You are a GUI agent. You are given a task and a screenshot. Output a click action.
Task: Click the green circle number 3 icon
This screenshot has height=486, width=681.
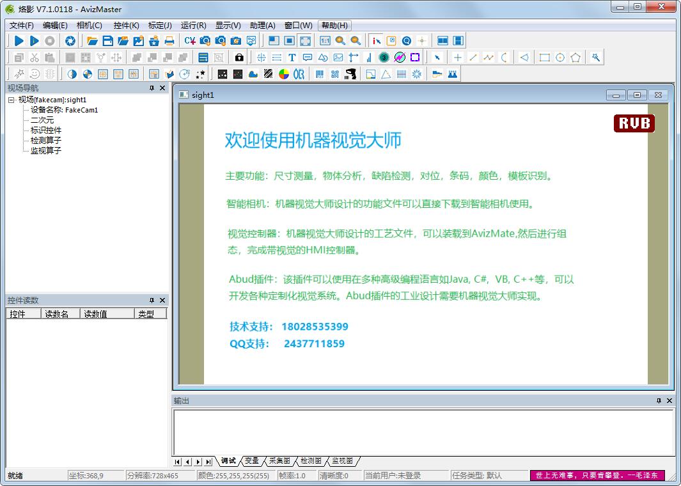[384, 58]
